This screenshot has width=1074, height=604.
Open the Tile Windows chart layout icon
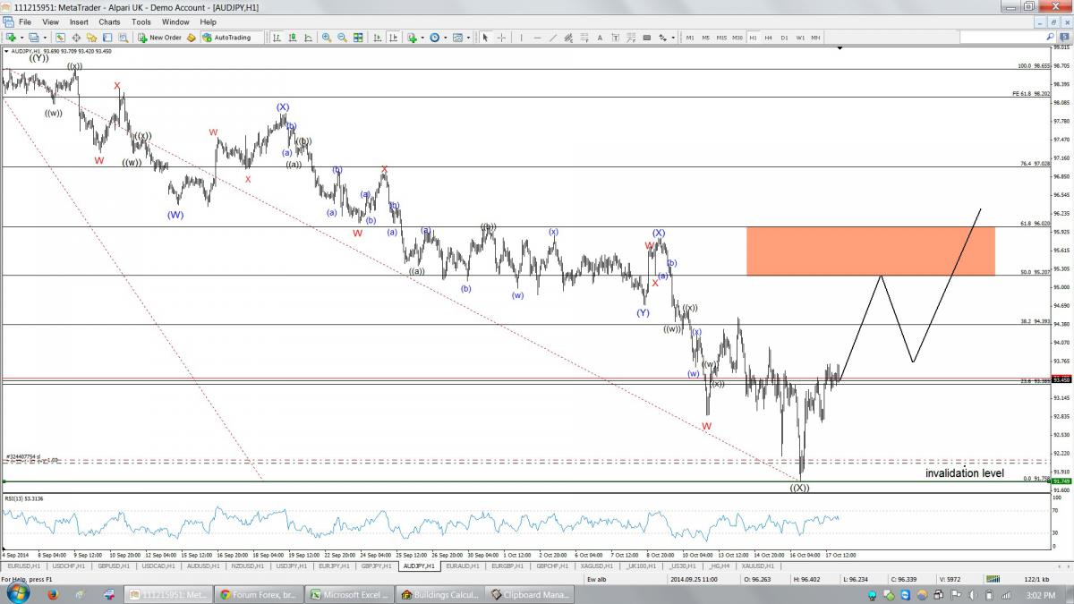tap(358, 38)
